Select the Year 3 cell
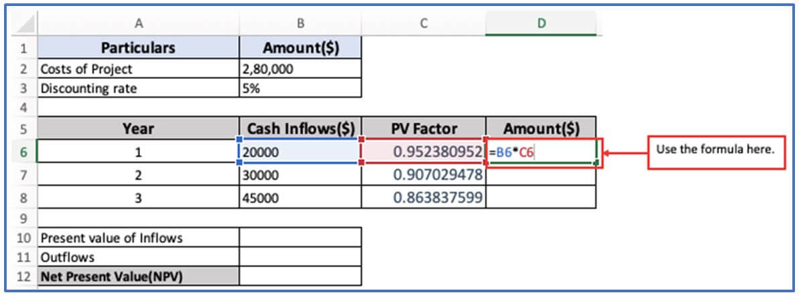Screen dimensions: 799x297 [138, 197]
